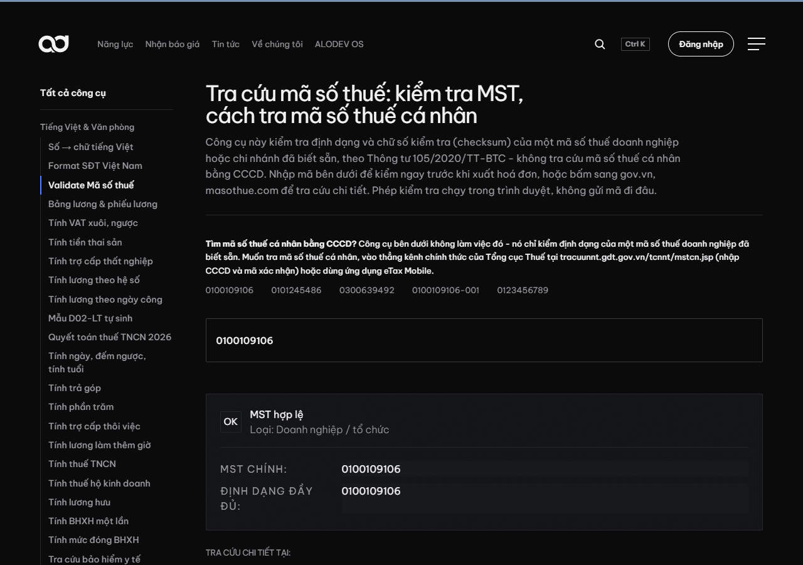Viewport: 803px width, 565px height.
Task: Open Mẫu D02-LT tự sinh tool
Action: point(90,318)
